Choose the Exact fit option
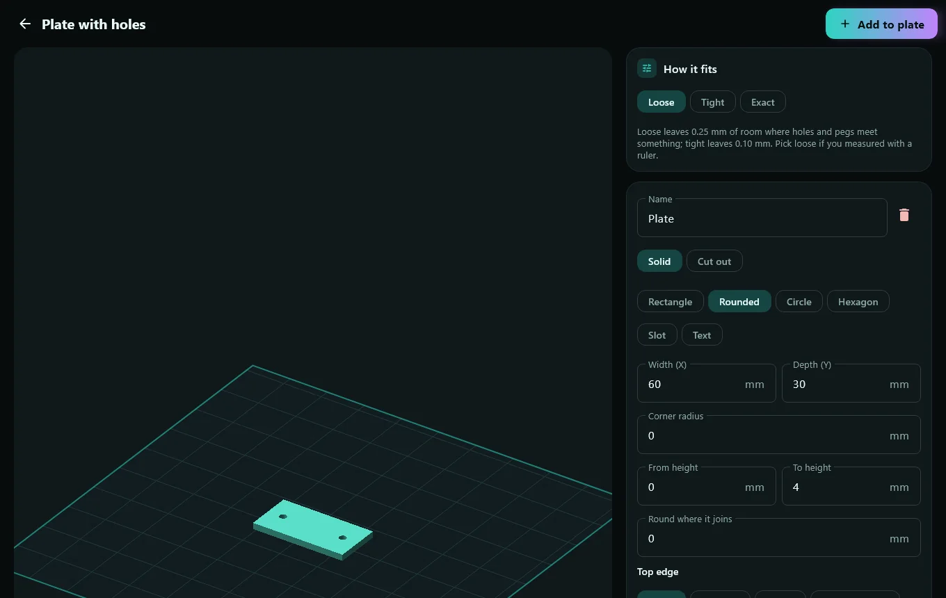 762,102
